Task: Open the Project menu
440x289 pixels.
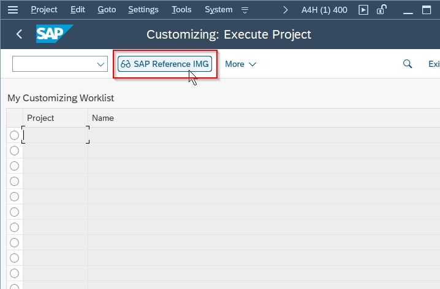Action: [x=44, y=10]
